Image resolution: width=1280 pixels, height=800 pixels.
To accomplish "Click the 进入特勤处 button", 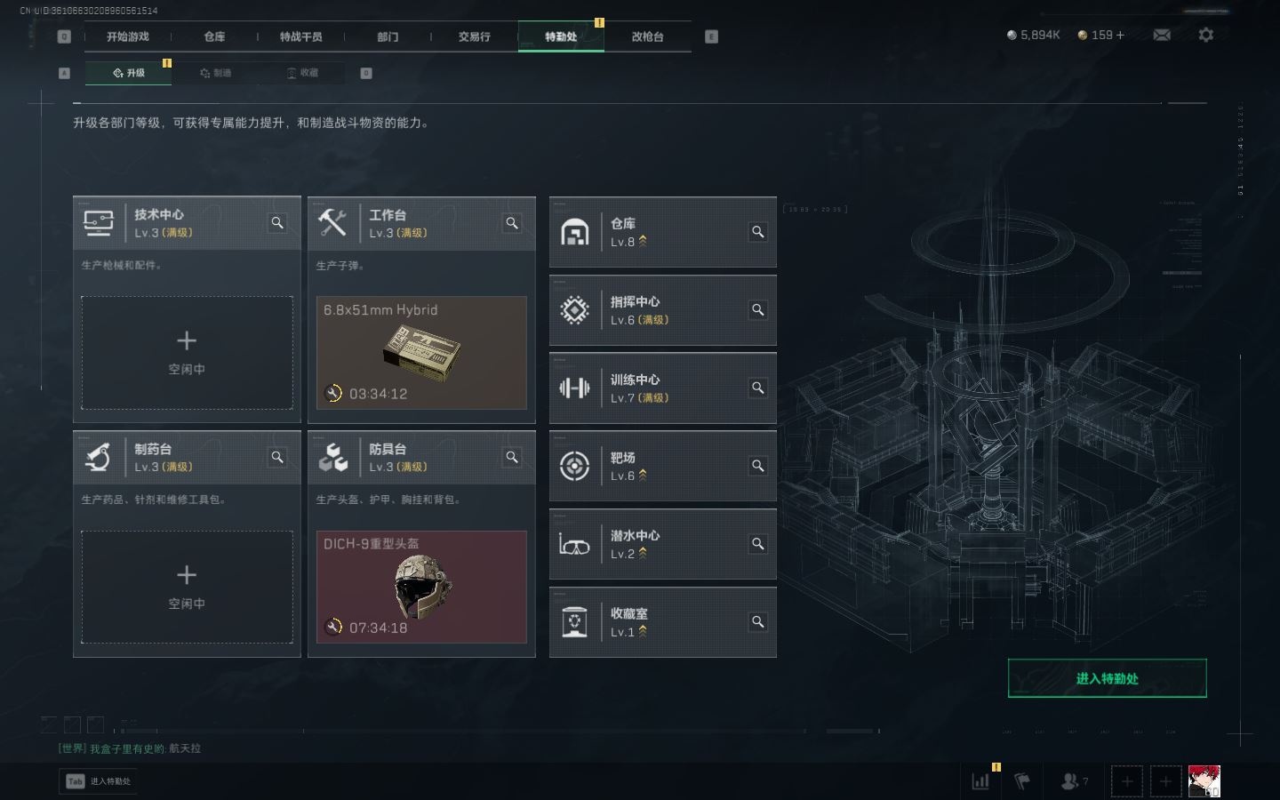I will tap(1107, 678).
